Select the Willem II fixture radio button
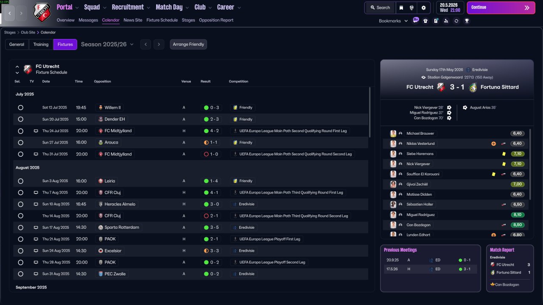Screen dimensions: 543x305 20,108
